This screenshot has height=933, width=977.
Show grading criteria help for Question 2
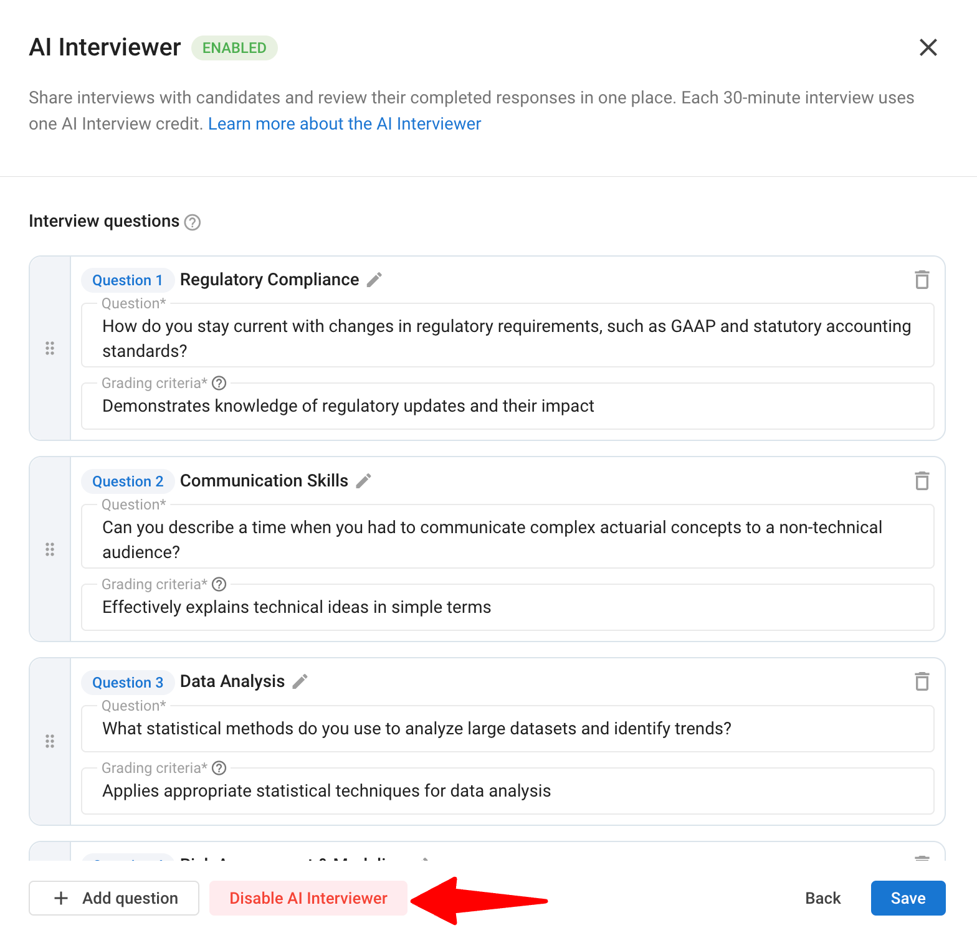[x=219, y=584]
